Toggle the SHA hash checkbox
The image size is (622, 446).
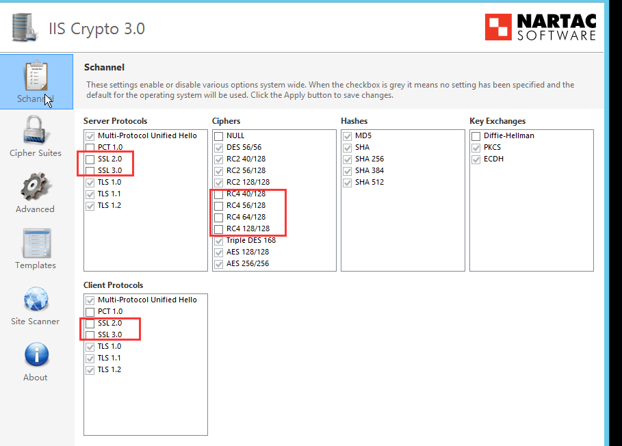point(348,148)
